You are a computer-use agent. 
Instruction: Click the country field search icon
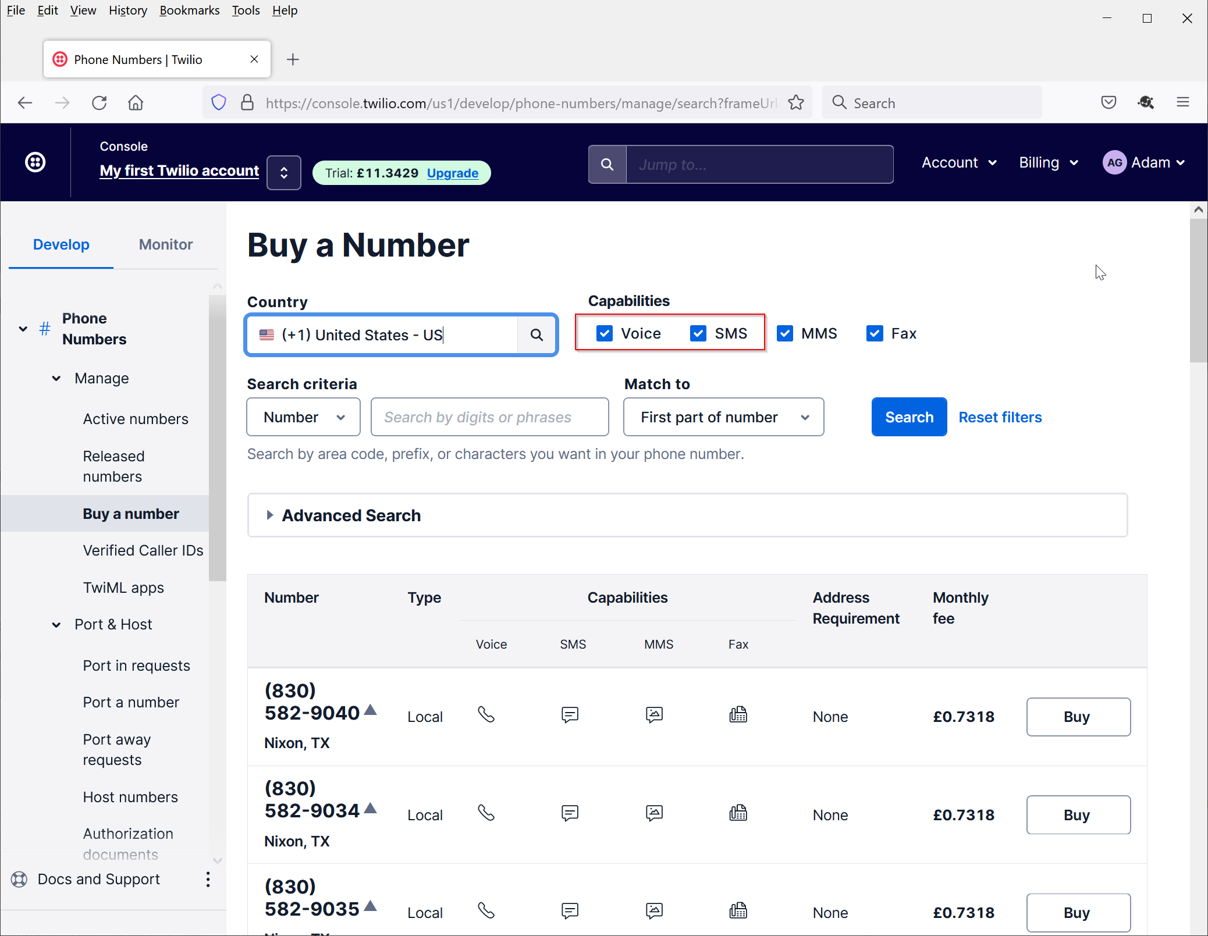click(x=537, y=334)
